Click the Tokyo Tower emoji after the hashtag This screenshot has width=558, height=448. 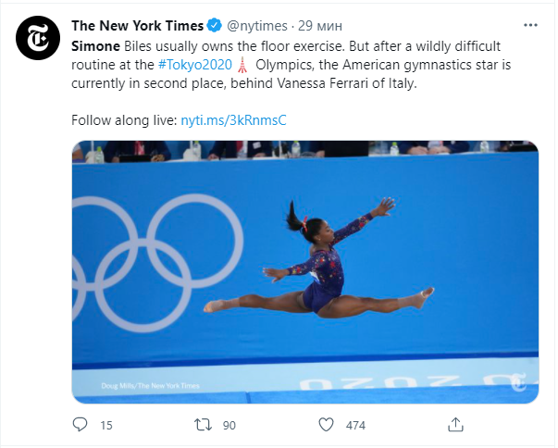point(242,66)
